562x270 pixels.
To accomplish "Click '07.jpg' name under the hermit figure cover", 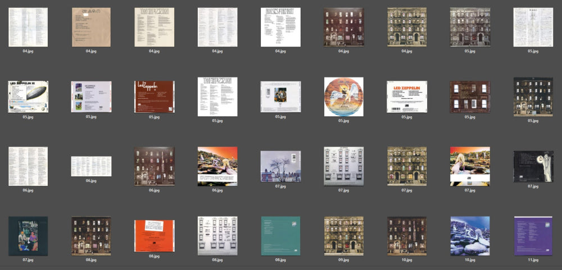I will click(x=533, y=186).
